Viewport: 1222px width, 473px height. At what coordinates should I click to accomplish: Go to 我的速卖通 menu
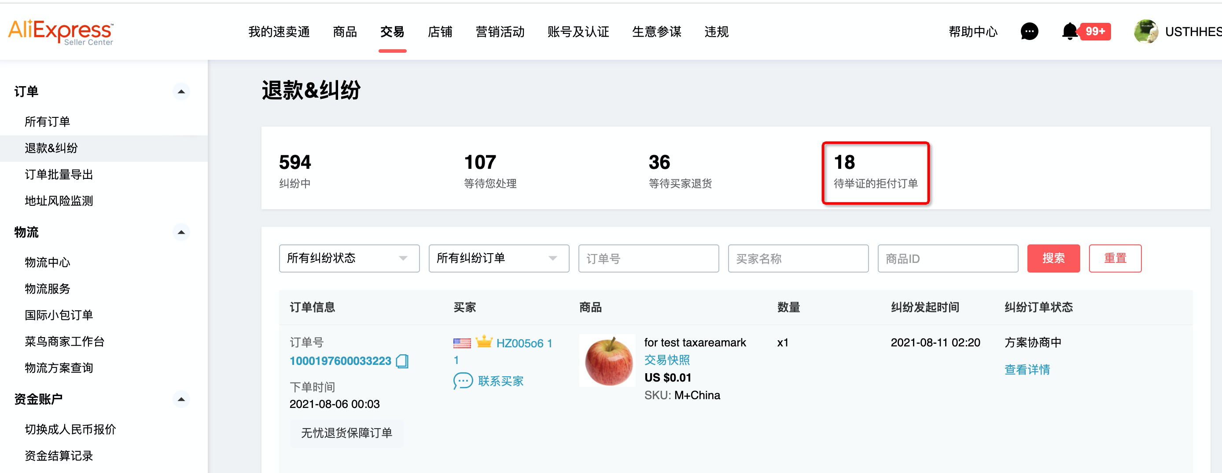point(279,32)
